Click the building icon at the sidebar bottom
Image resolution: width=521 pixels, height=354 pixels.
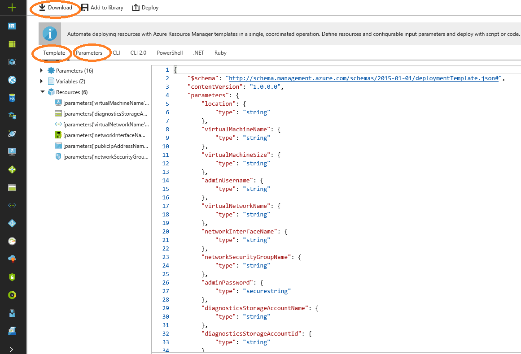tap(12, 330)
